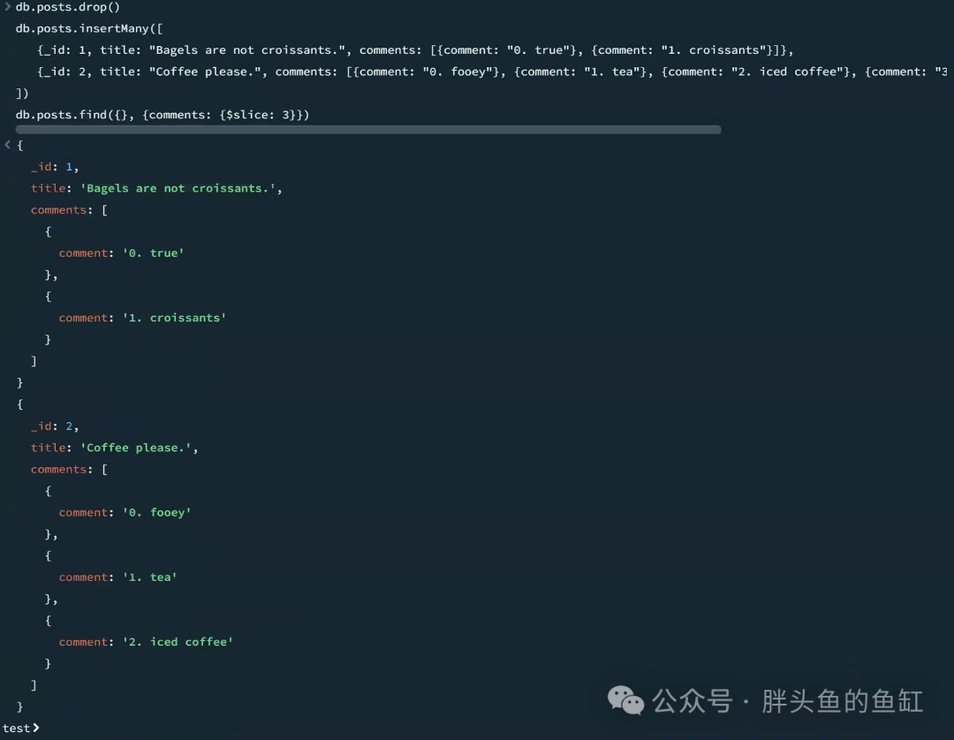Click the comment value '0. true'

tap(154, 253)
